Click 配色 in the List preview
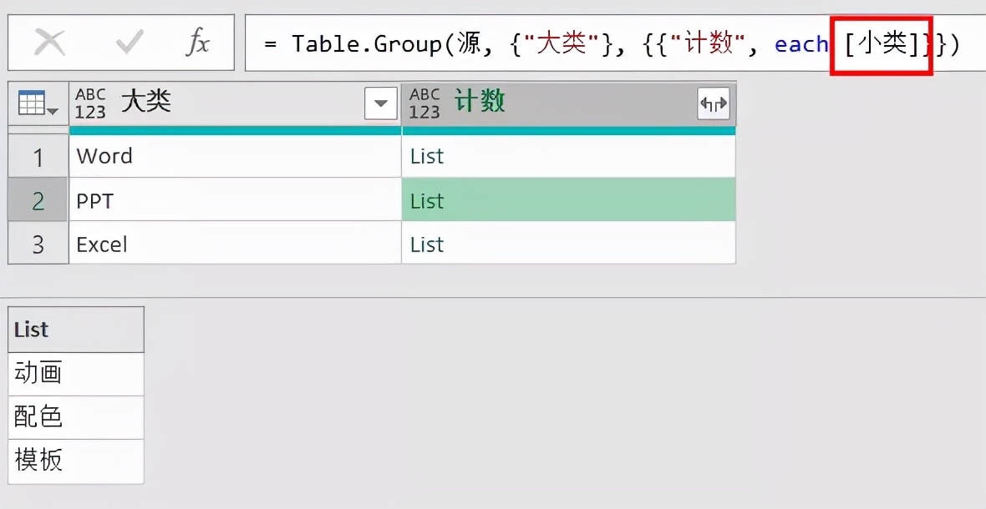The width and height of the screenshot is (986, 509). tap(38, 416)
